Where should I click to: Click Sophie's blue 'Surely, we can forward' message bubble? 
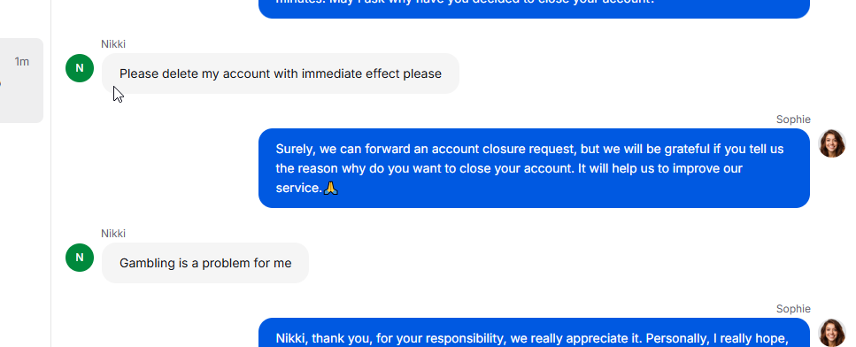[534, 168]
